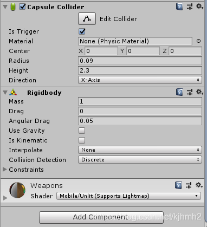Click the Radius property label
This screenshot has height=227, width=207.
pos(19,61)
